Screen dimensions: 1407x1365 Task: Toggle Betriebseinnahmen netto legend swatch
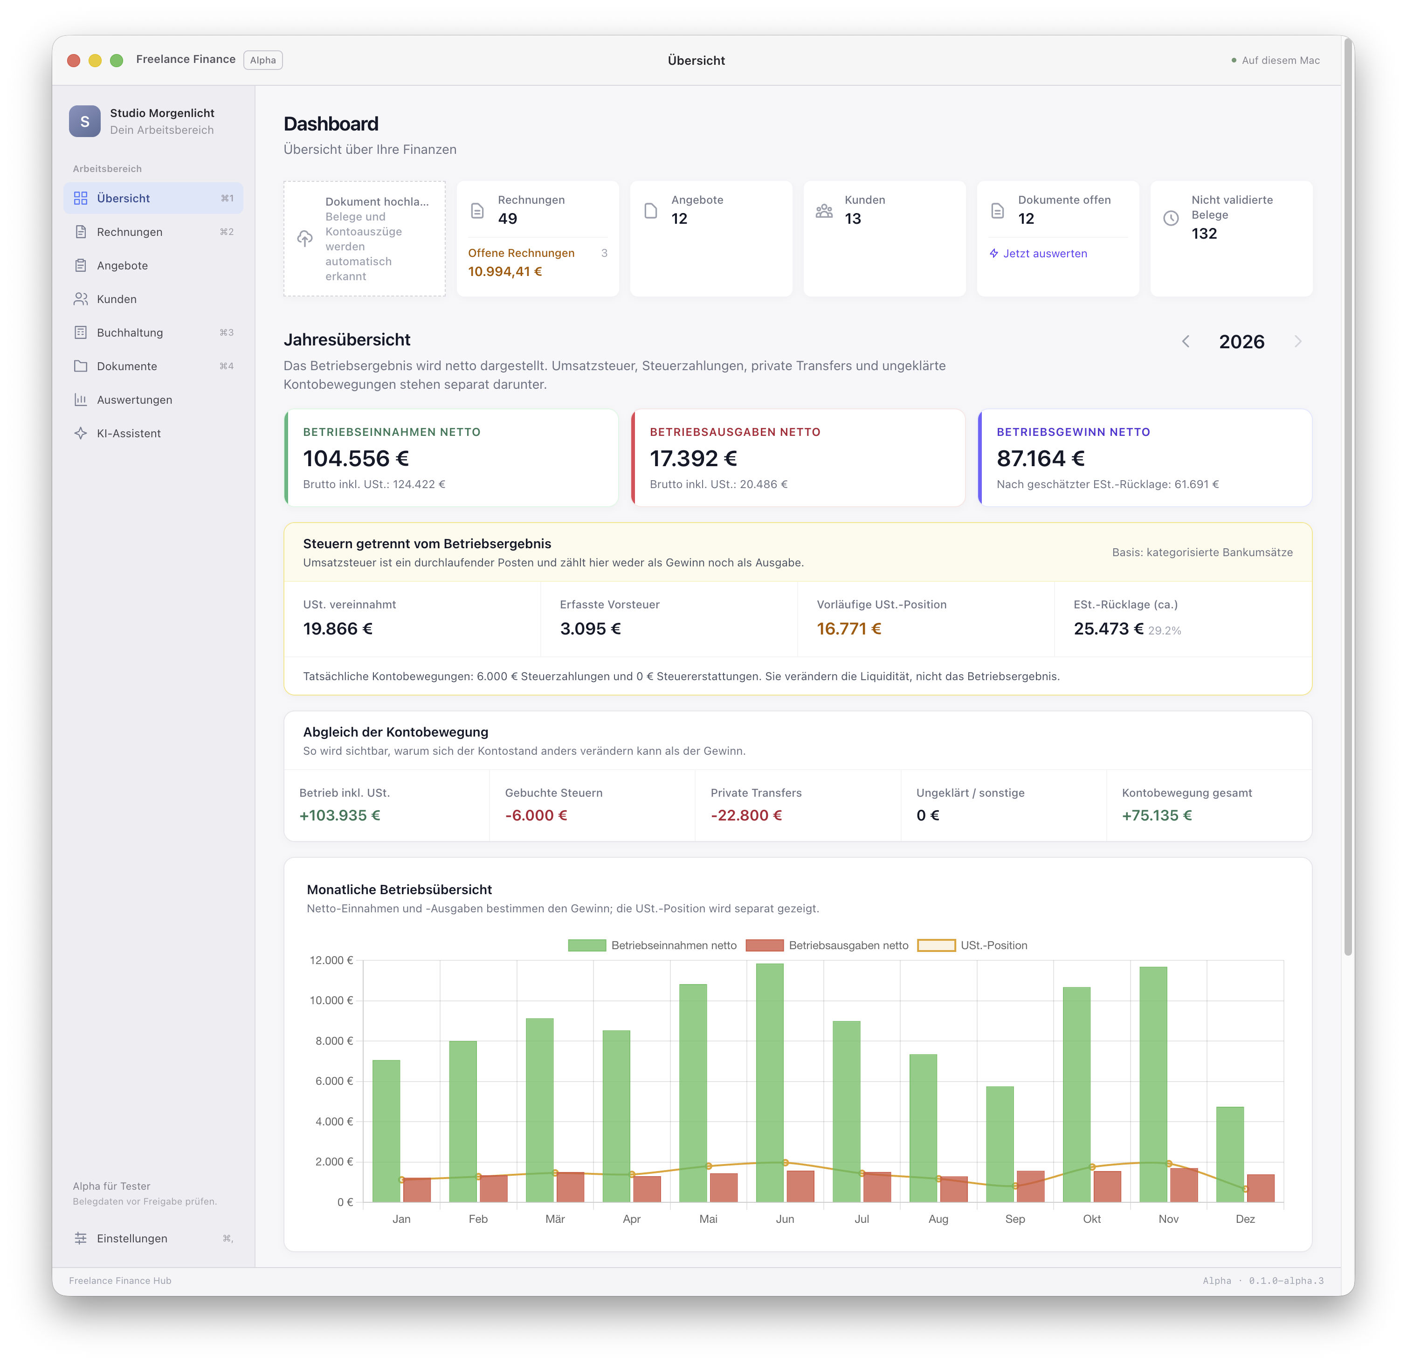(586, 945)
